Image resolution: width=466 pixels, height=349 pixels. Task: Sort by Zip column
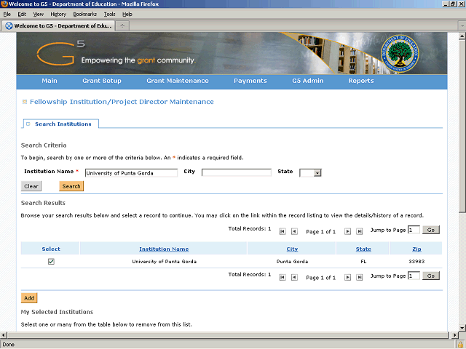416,249
